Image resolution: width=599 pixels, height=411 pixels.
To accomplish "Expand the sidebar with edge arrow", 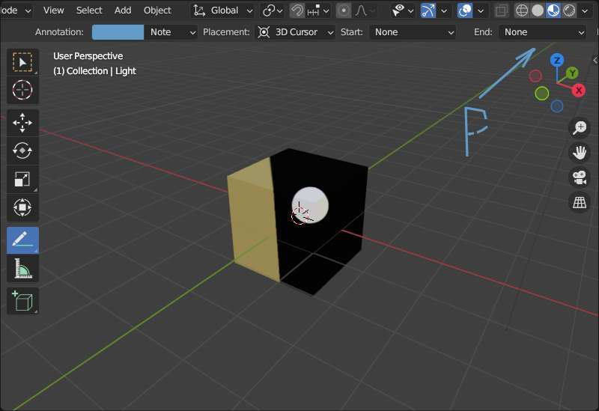I will [595, 60].
